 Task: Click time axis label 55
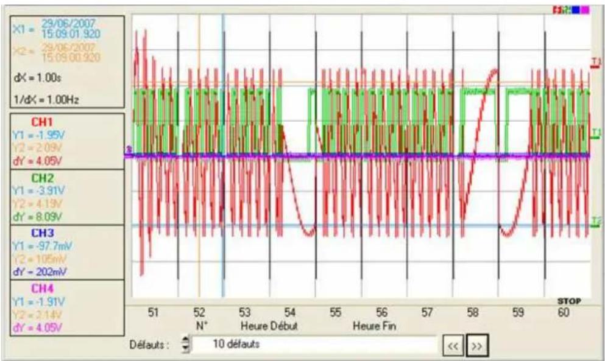click(x=336, y=312)
